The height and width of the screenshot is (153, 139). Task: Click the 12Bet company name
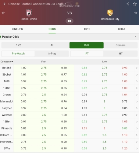pyautogui.click(x=7, y=88)
